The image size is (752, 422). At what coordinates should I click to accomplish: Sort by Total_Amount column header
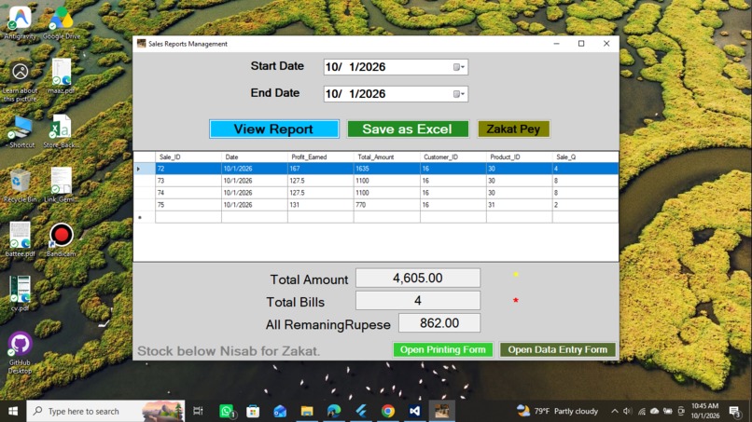point(386,157)
